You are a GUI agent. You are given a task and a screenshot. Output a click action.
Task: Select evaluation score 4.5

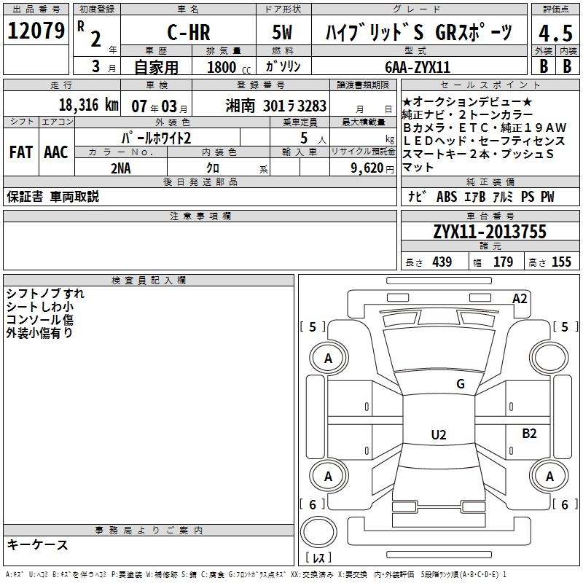click(x=556, y=33)
